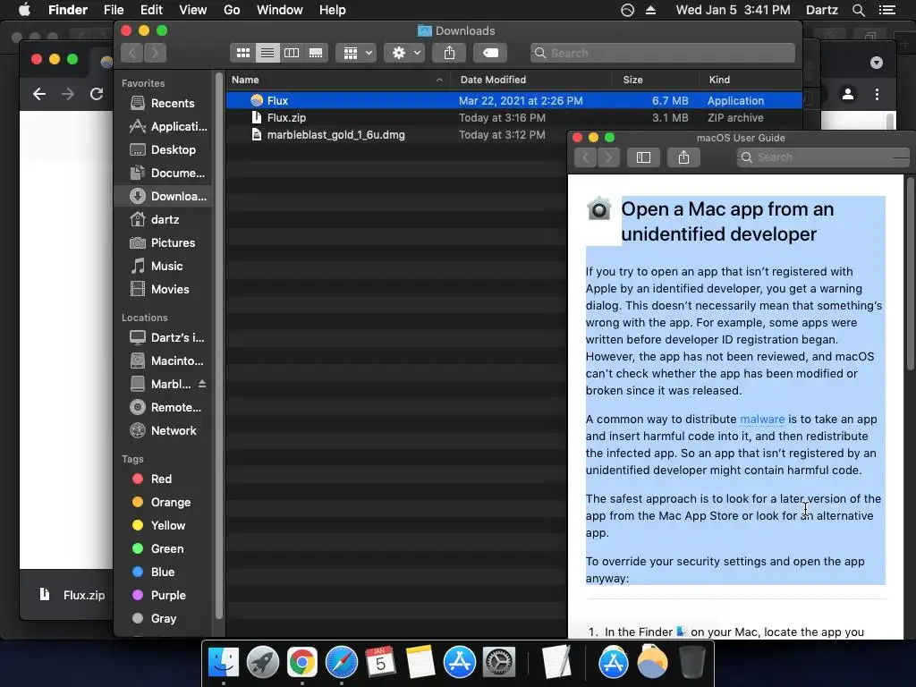Open Movies in Finder sidebar
Image resolution: width=916 pixels, height=687 pixels.
click(x=163, y=289)
